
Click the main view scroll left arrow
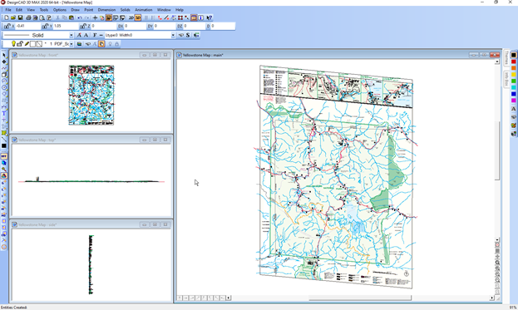pyautogui.click(x=229, y=298)
